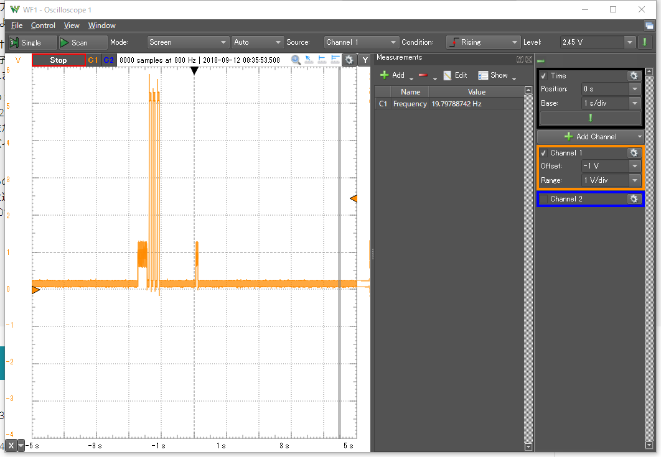The height and width of the screenshot is (457, 661).
Task: Open Channel 1 settings gear
Action: (634, 153)
